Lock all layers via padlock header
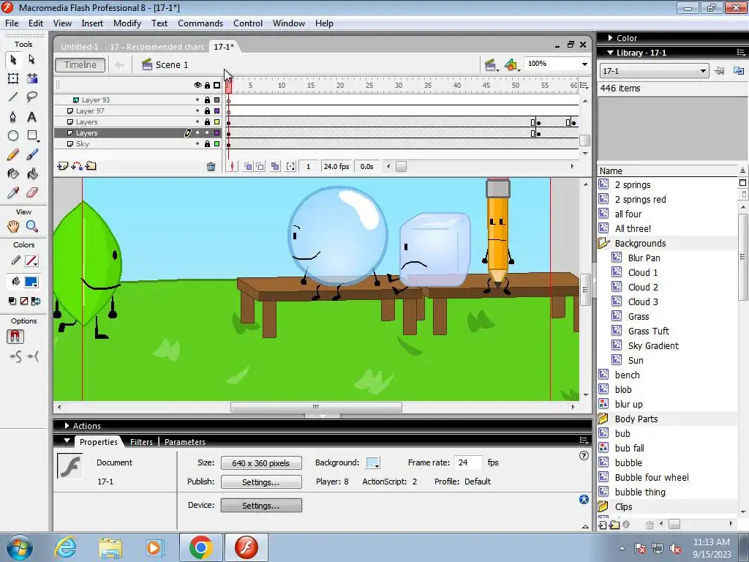The image size is (749, 562). click(207, 85)
